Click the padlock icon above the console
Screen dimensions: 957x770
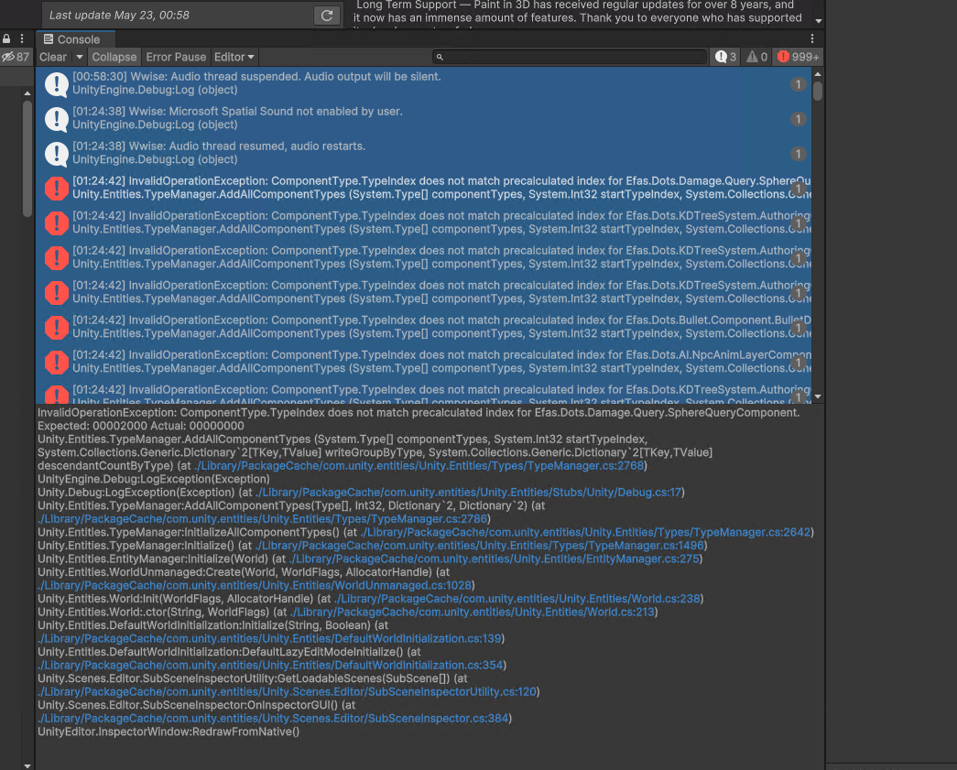click(7, 38)
